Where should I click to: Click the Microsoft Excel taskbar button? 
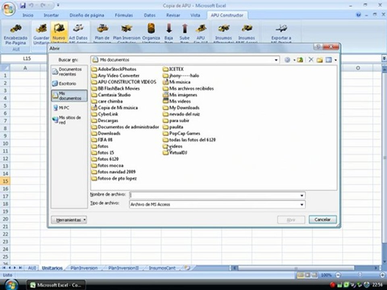pos(56,285)
